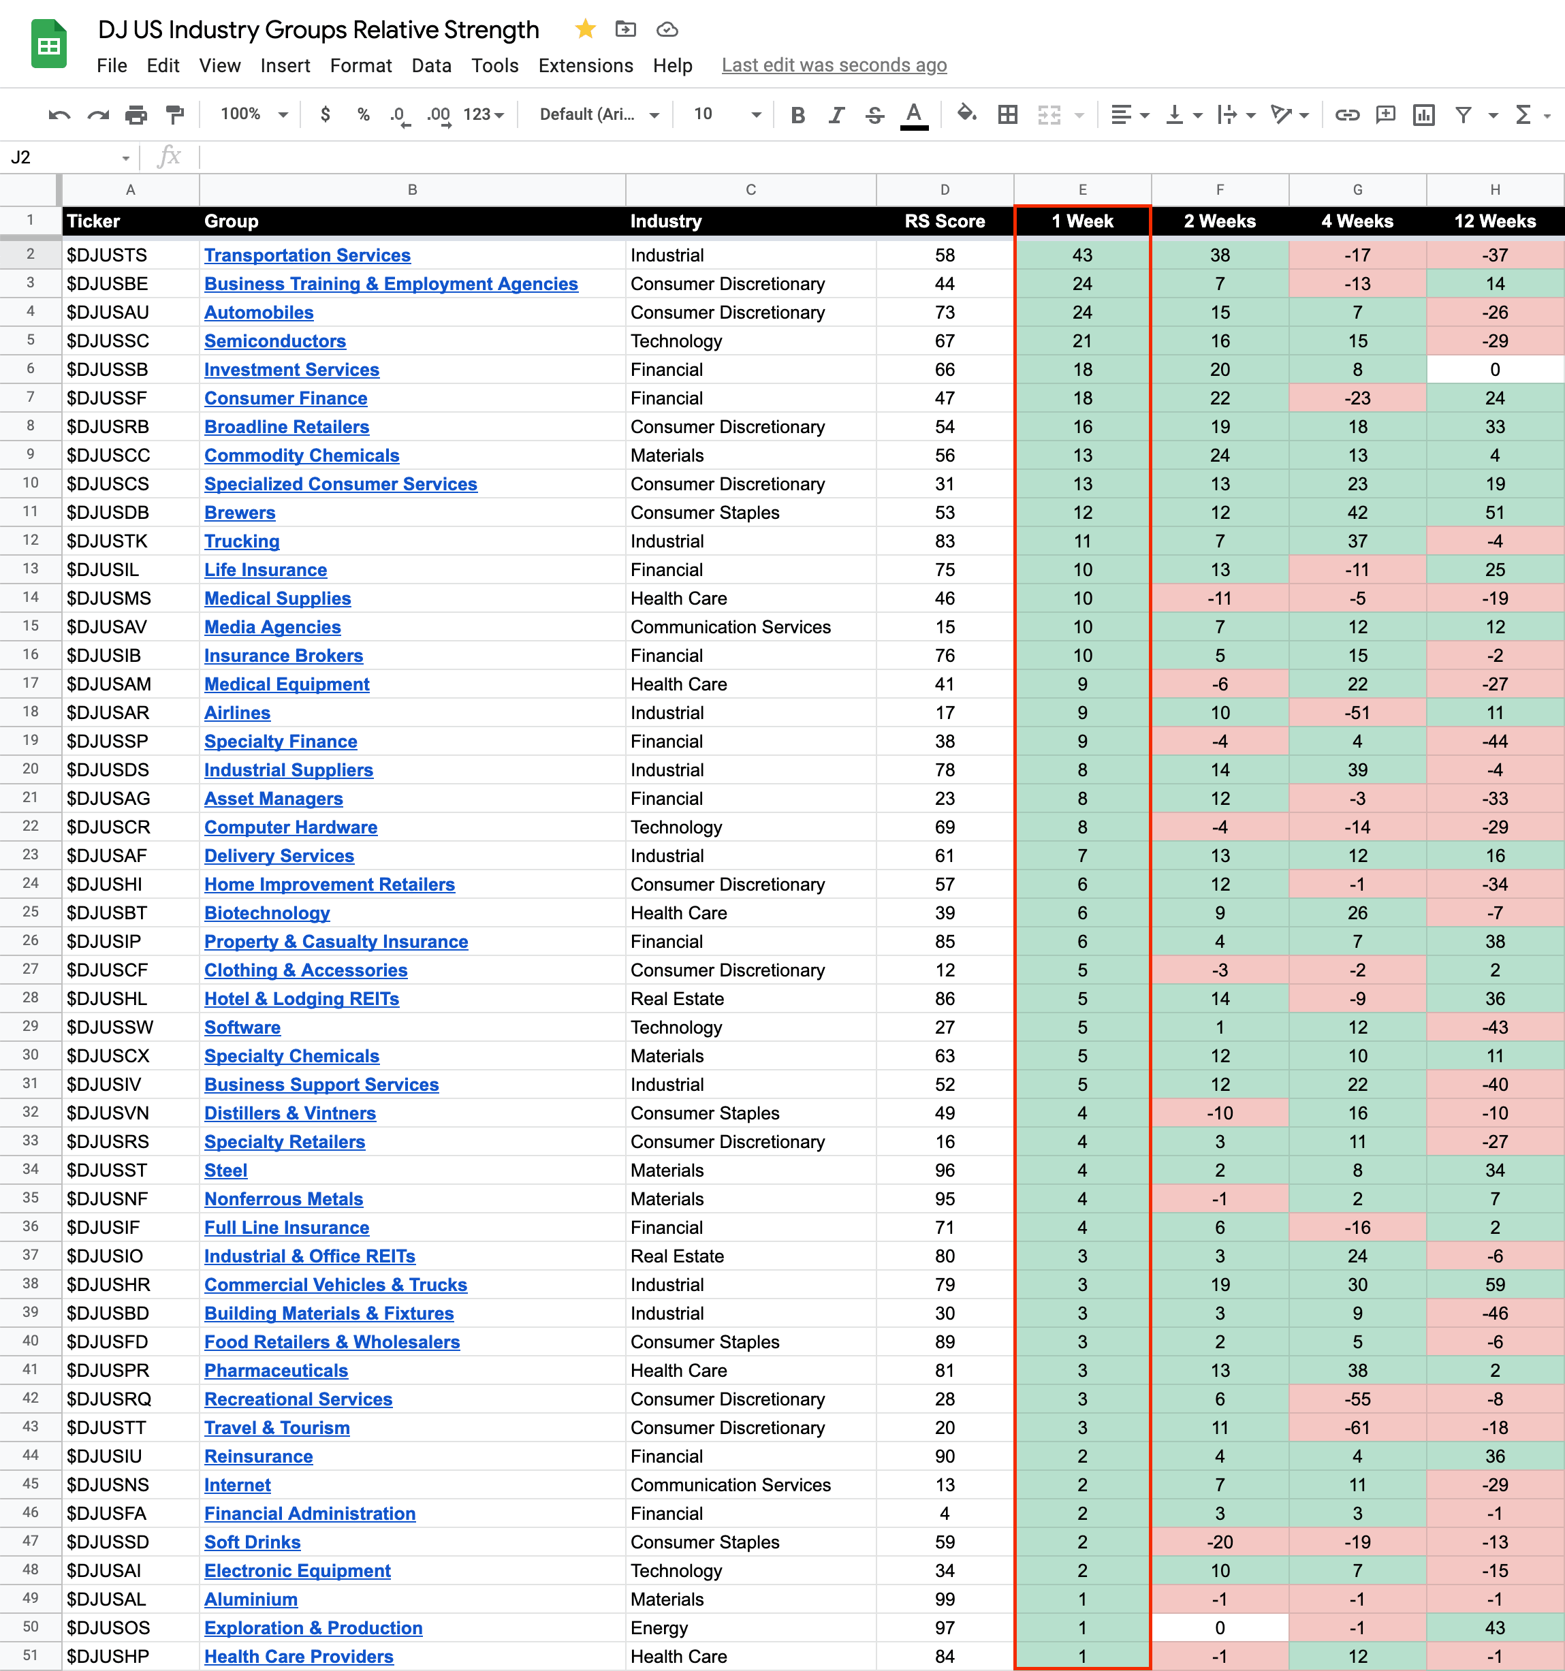Screen dimensions: 1565x1671
Task: Format as percent icon
Action: (x=363, y=114)
